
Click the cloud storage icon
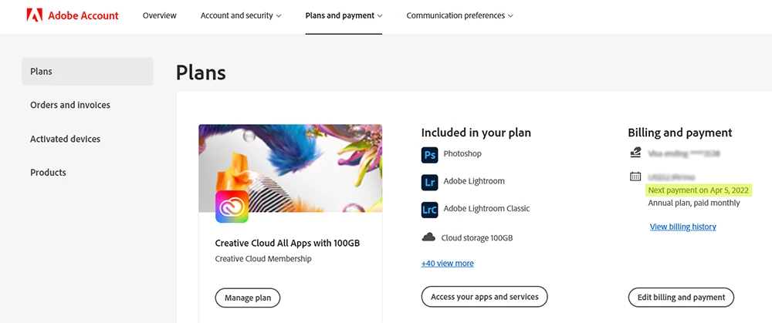pos(428,237)
